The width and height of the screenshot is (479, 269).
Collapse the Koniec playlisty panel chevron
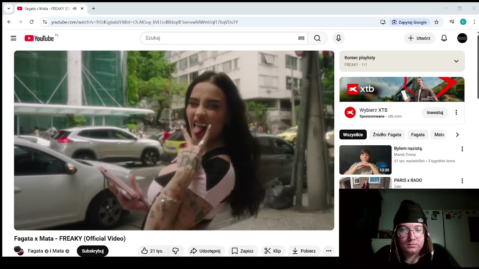(x=456, y=61)
